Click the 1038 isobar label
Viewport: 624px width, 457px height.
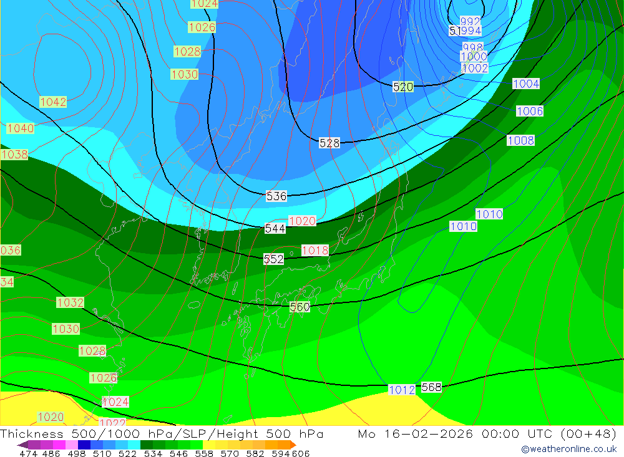tap(14, 155)
